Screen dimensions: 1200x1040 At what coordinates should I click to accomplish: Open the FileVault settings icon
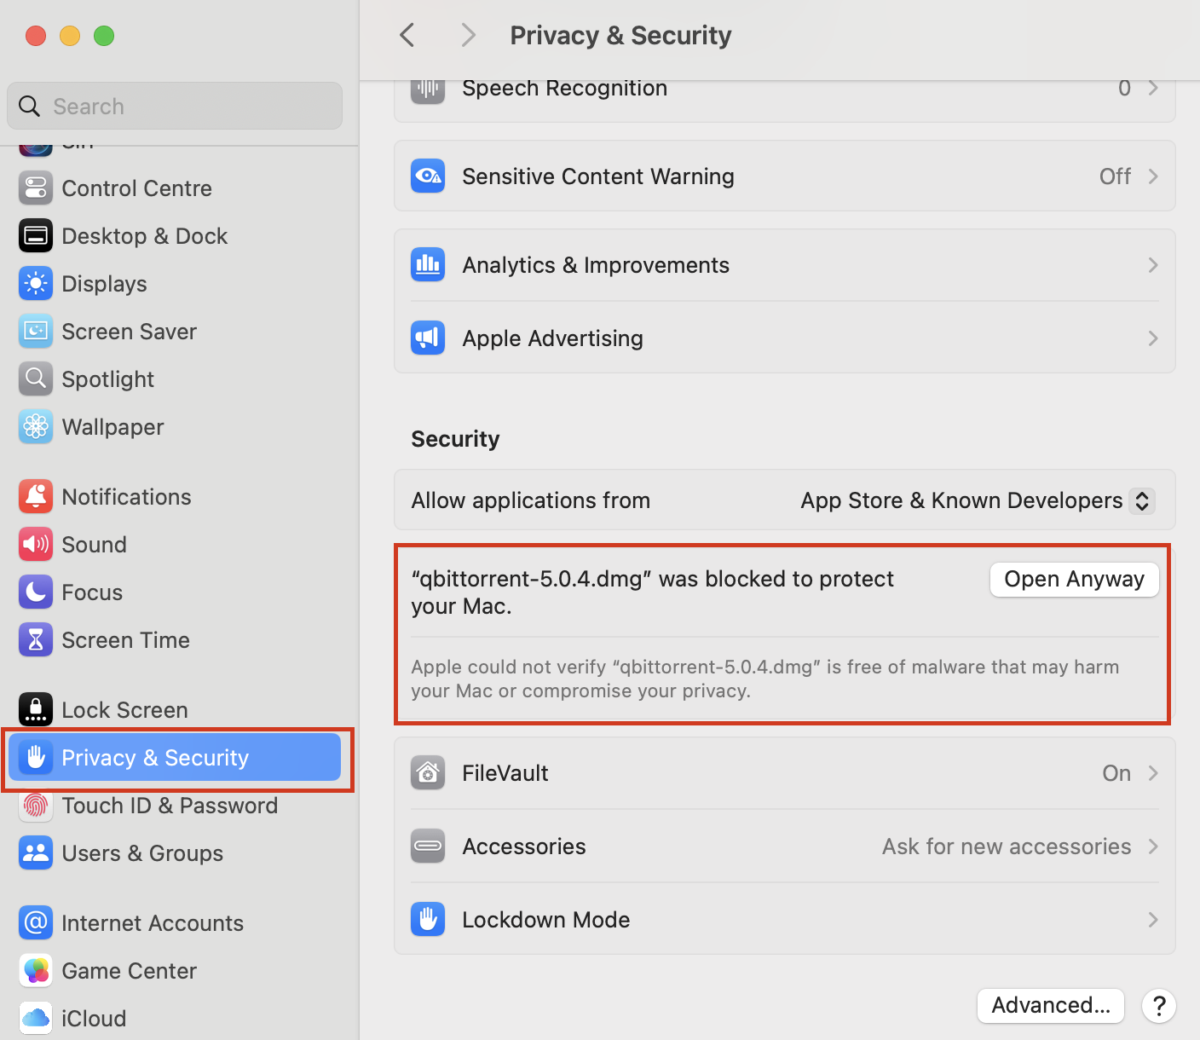click(428, 772)
